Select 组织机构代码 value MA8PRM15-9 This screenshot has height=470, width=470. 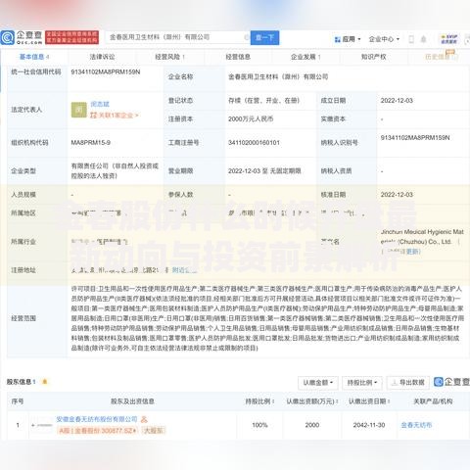pos(91,143)
